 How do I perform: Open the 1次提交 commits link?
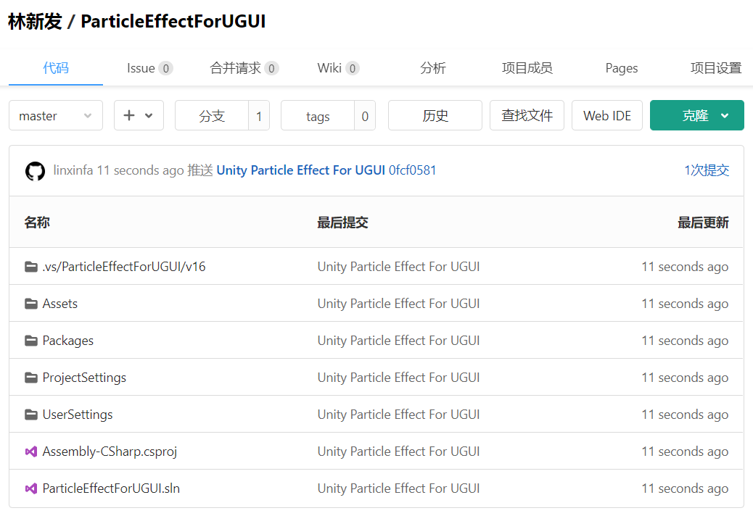point(707,170)
